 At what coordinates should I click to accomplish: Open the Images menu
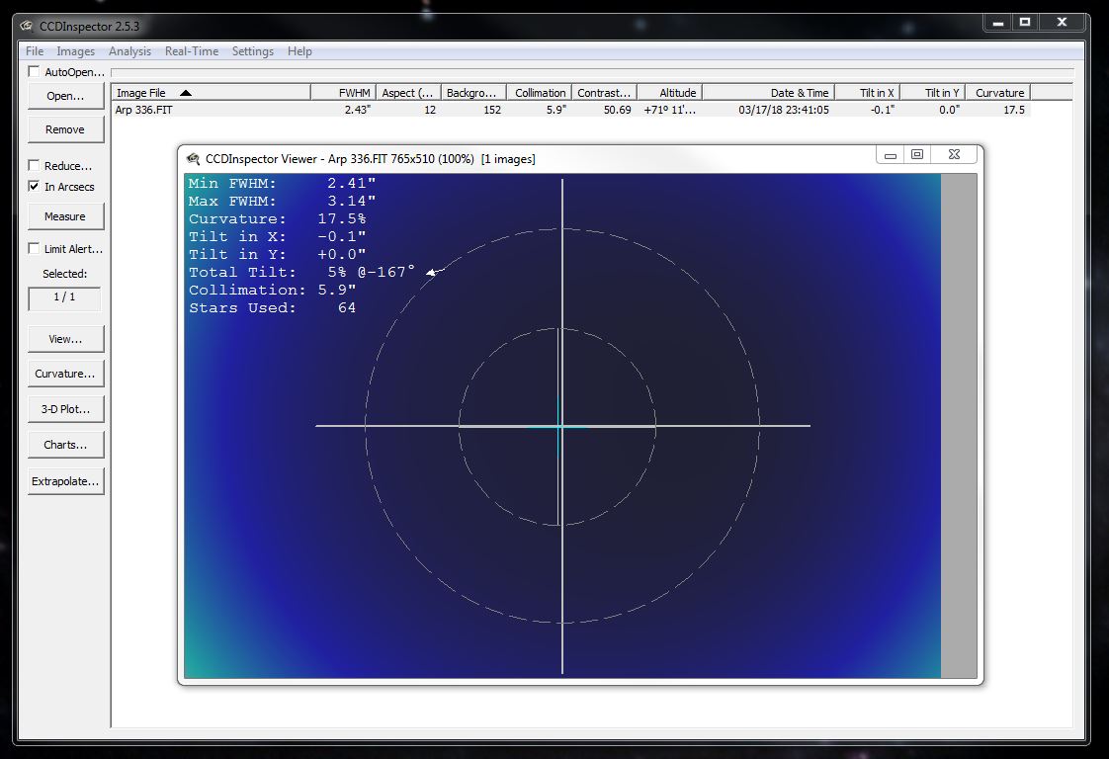pos(76,51)
